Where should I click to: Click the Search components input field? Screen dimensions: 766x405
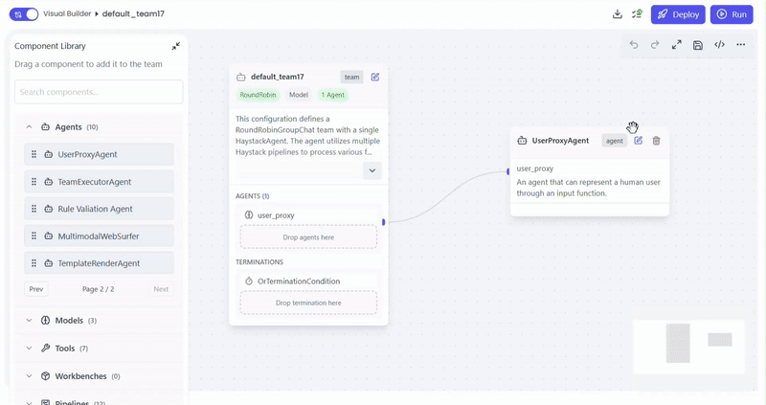(99, 92)
